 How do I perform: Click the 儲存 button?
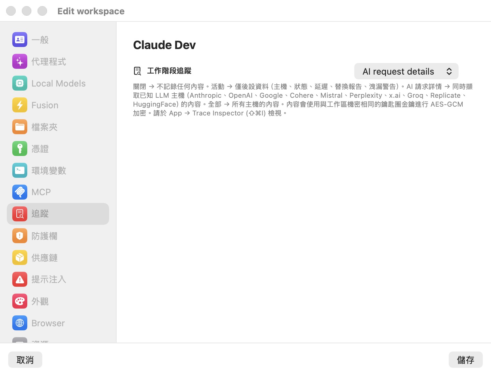coord(466,360)
